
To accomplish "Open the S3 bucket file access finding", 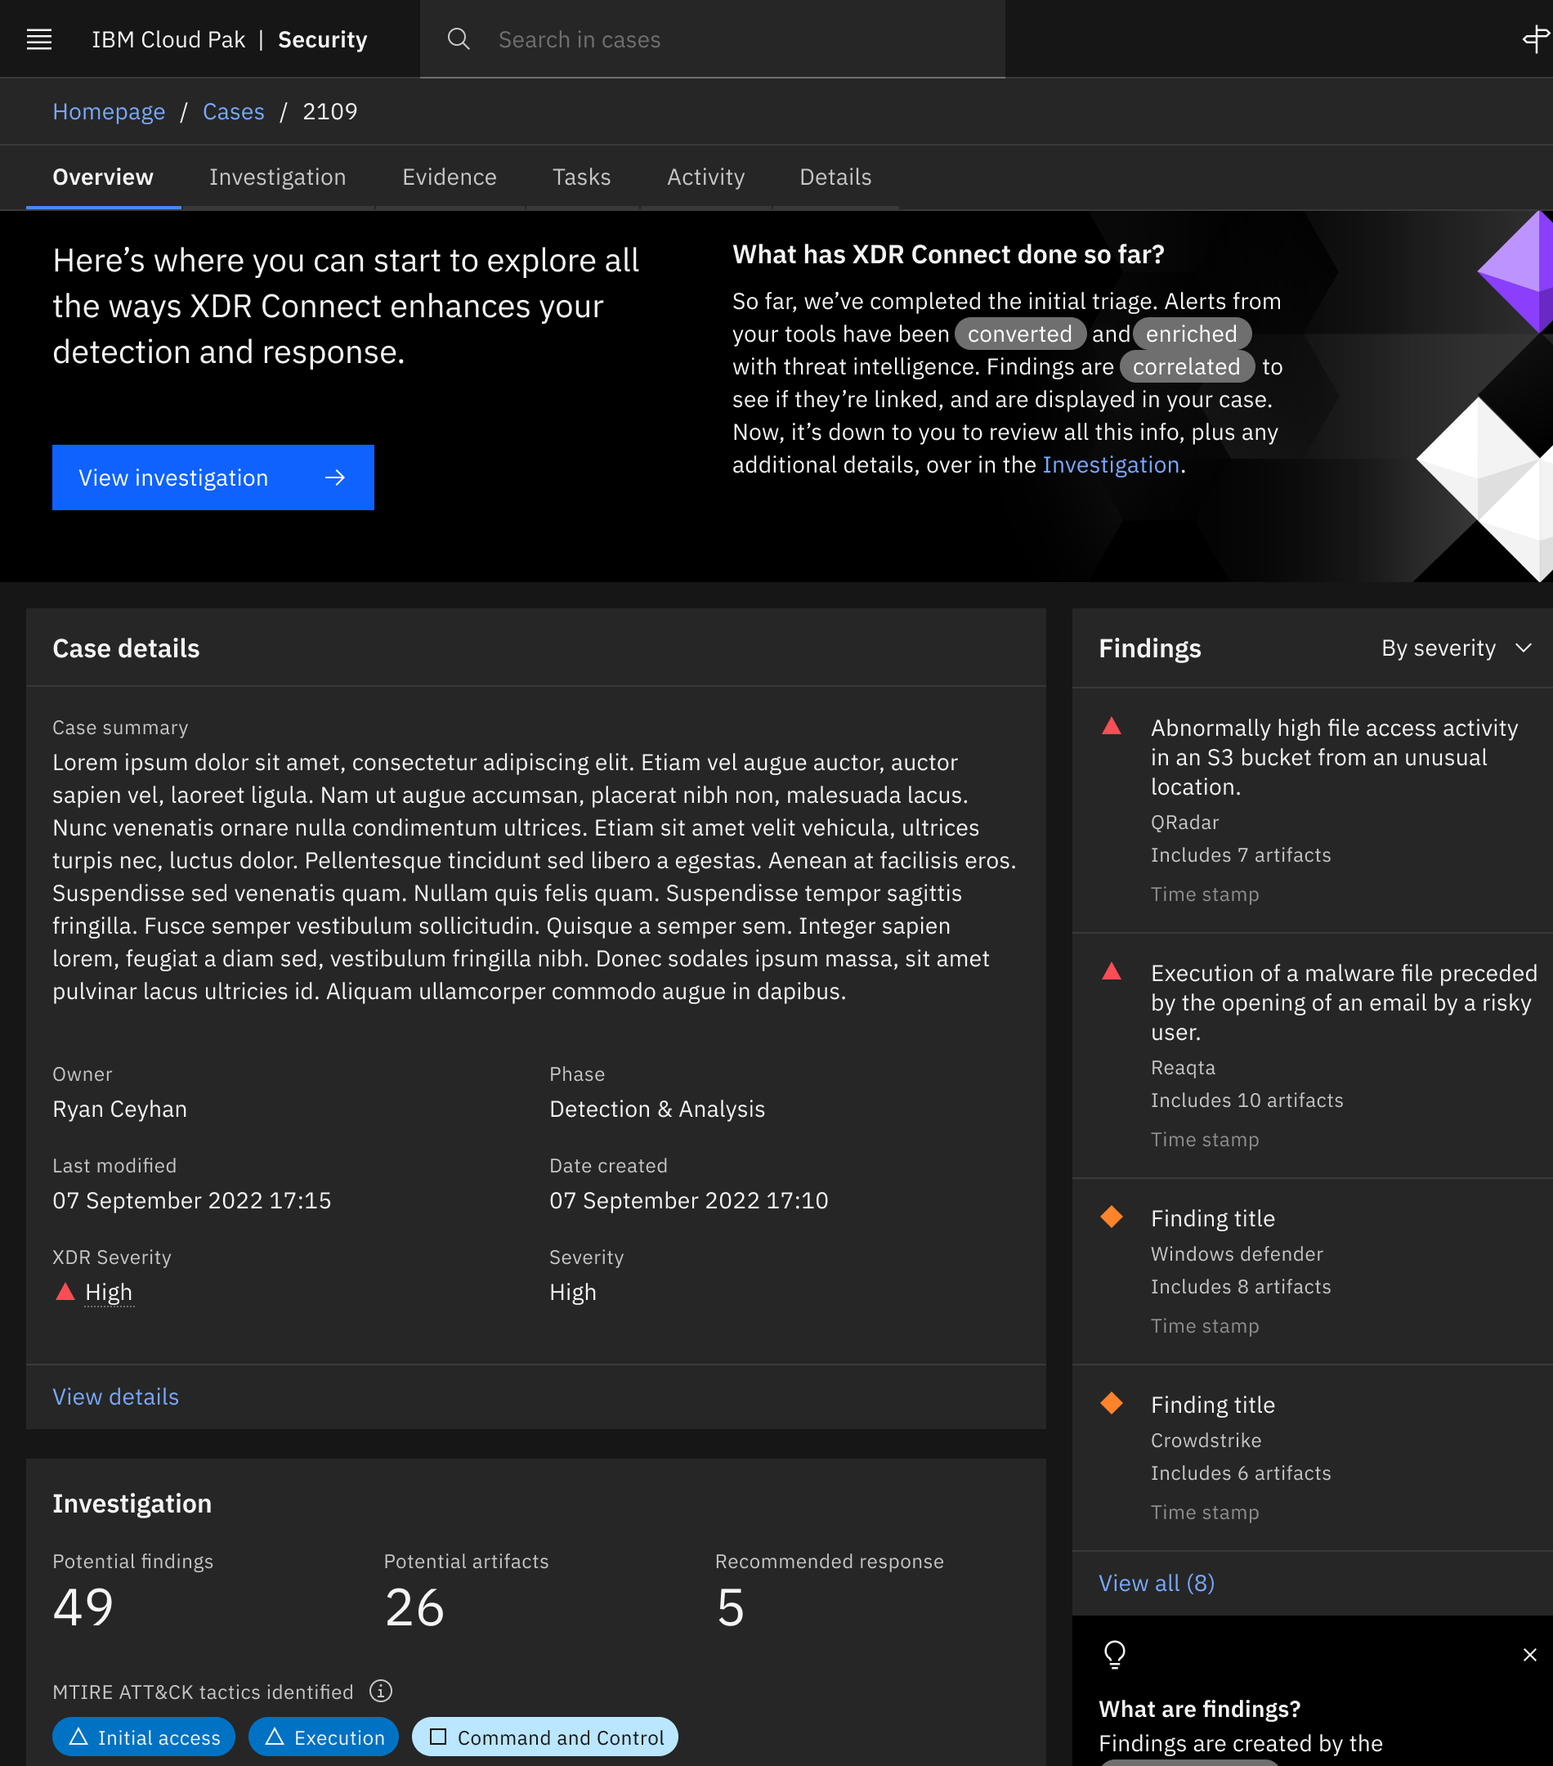I will [x=1334, y=757].
